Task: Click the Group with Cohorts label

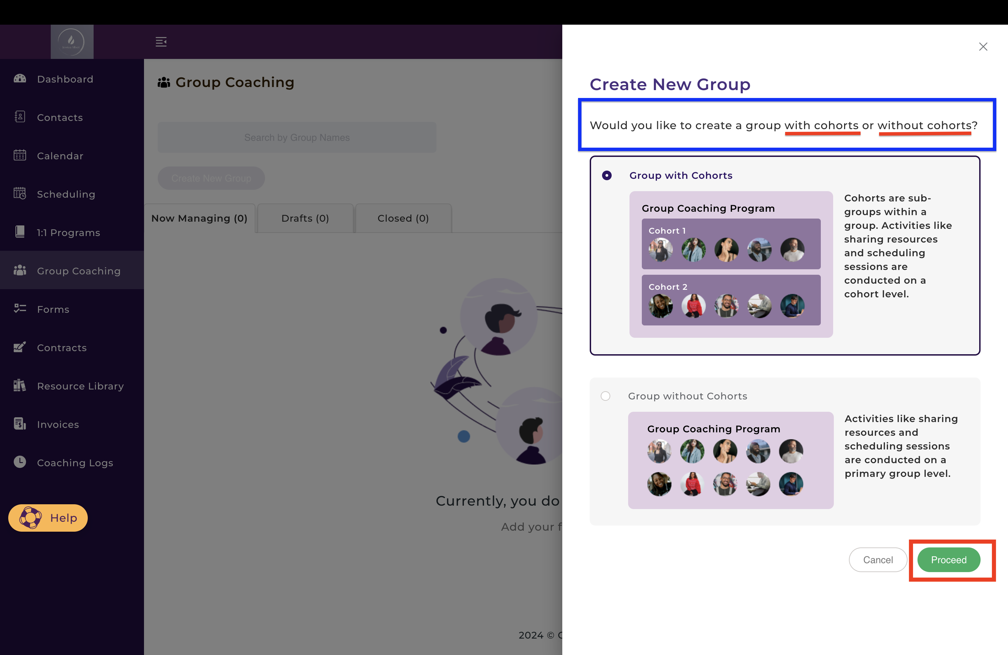Action: pyautogui.click(x=681, y=175)
